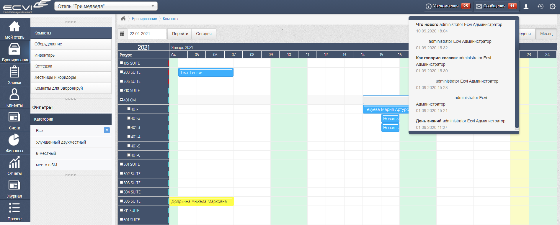Expand the 505 SUITE row

[x=121, y=201]
